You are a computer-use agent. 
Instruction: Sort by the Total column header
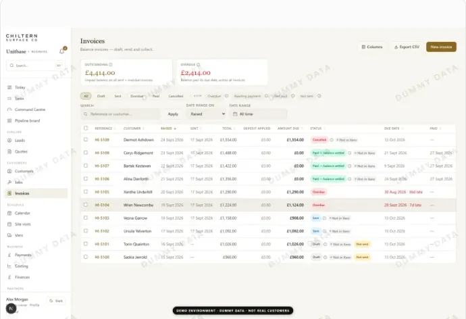[x=228, y=128]
